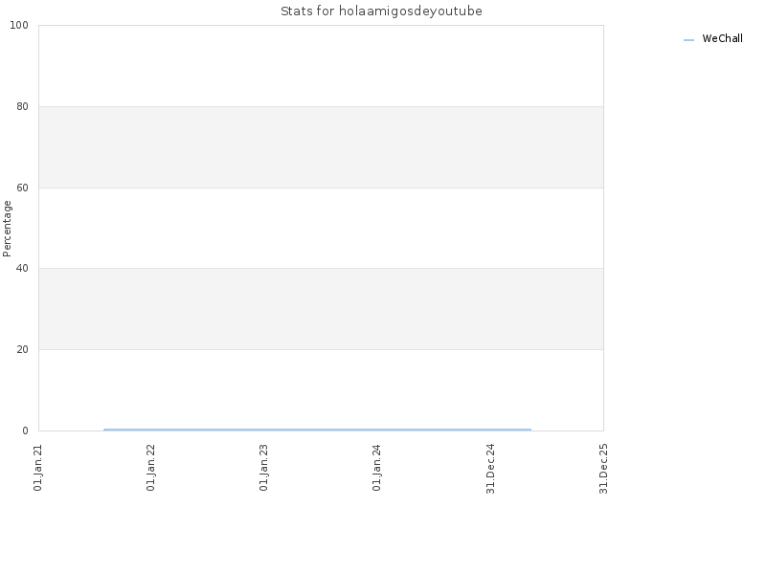Click the WeChall legend label
The image size is (766, 574).
(722, 38)
